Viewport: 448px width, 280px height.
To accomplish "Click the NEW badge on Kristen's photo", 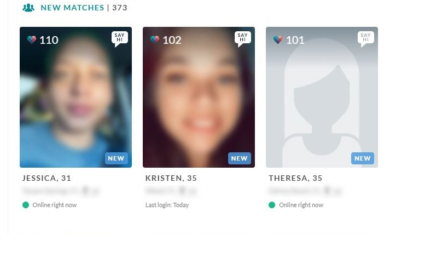I will 240,158.
